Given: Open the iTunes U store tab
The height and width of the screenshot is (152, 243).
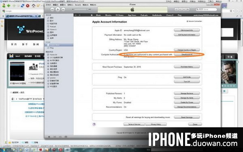Looking at the screenshot, I should click(170, 15).
